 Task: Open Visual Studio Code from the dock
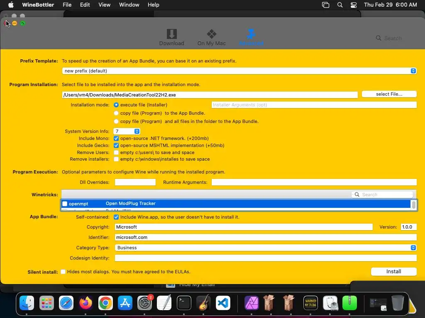[x=223, y=303]
